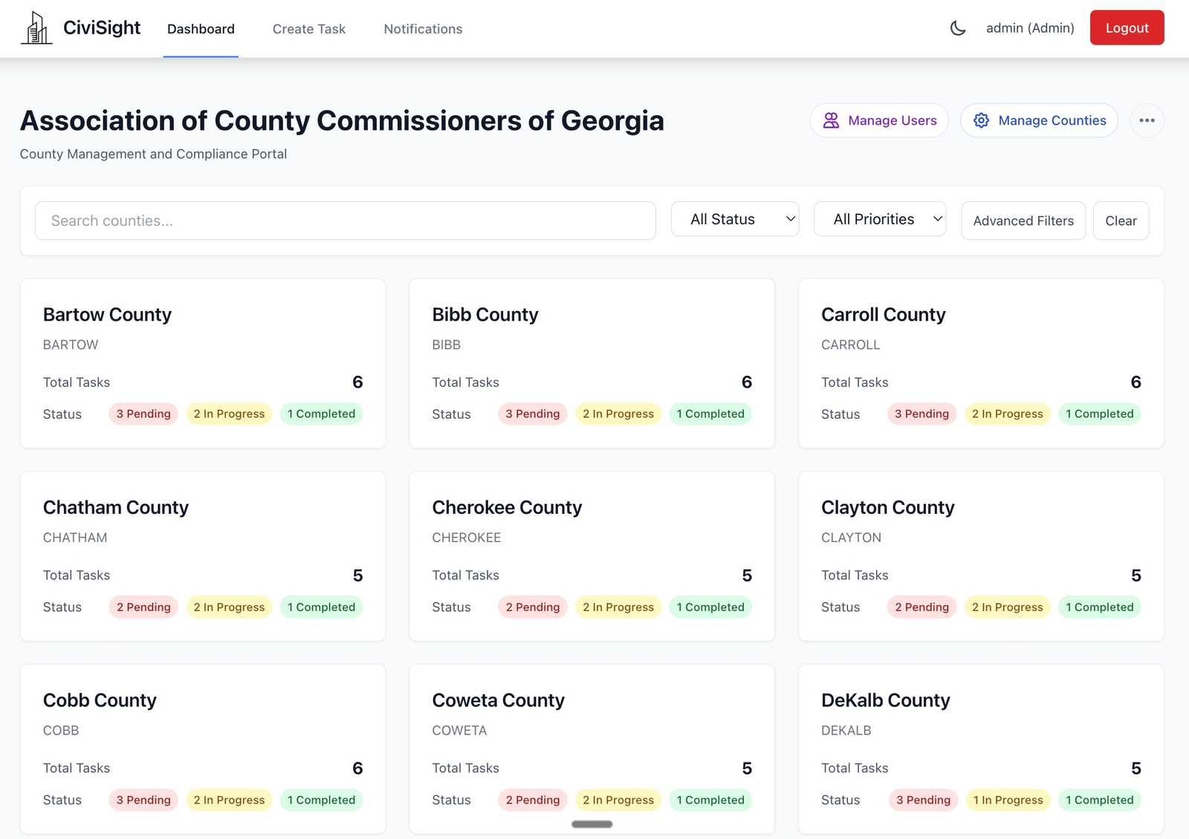Open Advanced Filters
This screenshot has height=839, width=1189.
(1023, 221)
